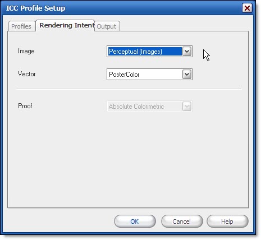This screenshot has height=240, width=261.
Task: Click the highlighted Perceptual (Images) text field
Action: tap(145, 52)
